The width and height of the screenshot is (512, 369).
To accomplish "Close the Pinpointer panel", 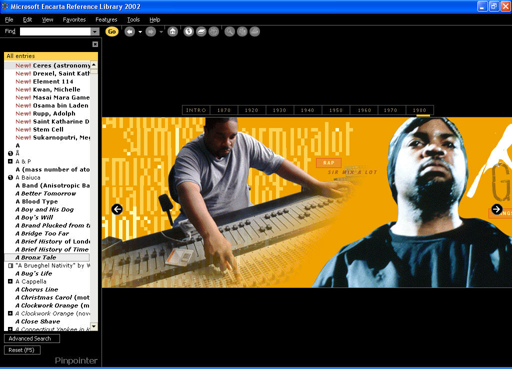I will pyautogui.click(x=95, y=44).
